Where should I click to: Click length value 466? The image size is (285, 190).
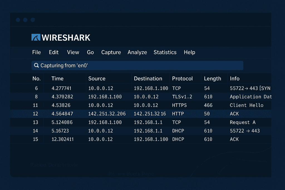(208, 105)
